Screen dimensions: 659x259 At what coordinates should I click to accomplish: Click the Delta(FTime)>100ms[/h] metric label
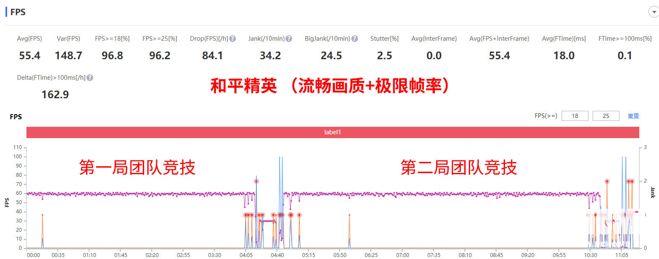(51, 78)
